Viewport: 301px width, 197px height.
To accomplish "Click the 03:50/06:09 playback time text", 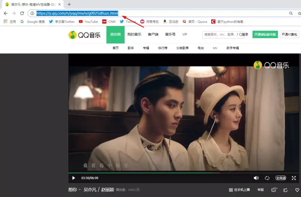I will 90,178.
